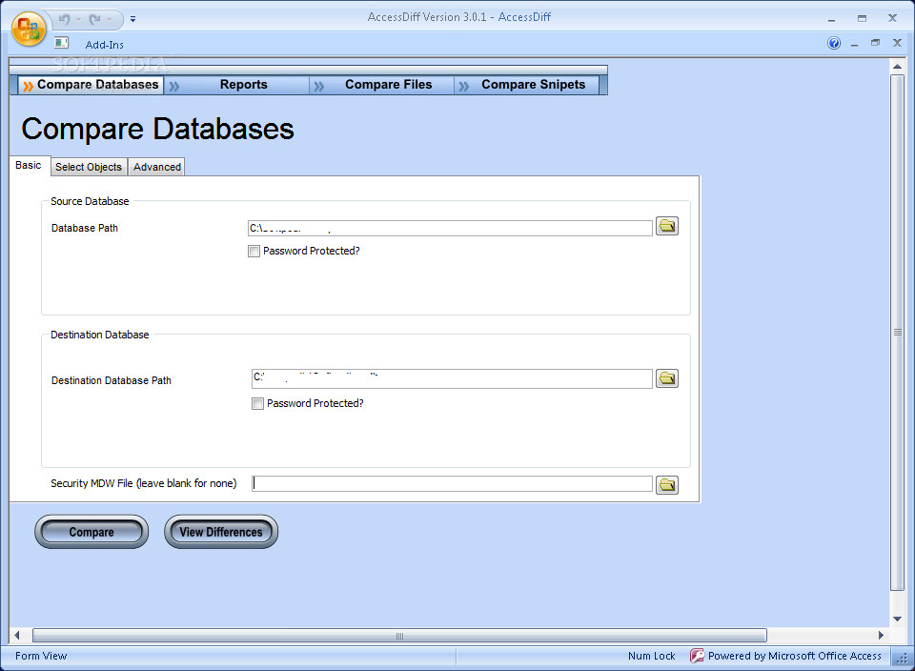Click the View Differences button
915x671 pixels.
tap(221, 532)
